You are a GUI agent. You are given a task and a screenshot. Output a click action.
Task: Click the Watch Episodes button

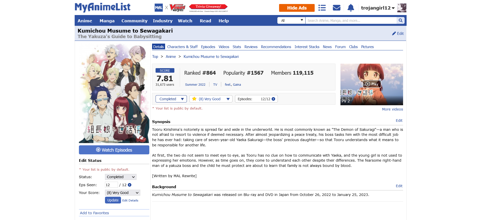coord(114,150)
